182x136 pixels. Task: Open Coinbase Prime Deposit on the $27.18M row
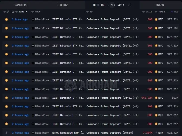(x=109, y=28)
